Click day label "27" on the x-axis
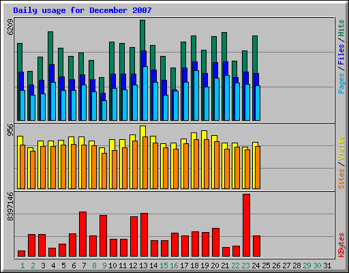349x273 pixels. click(286, 265)
